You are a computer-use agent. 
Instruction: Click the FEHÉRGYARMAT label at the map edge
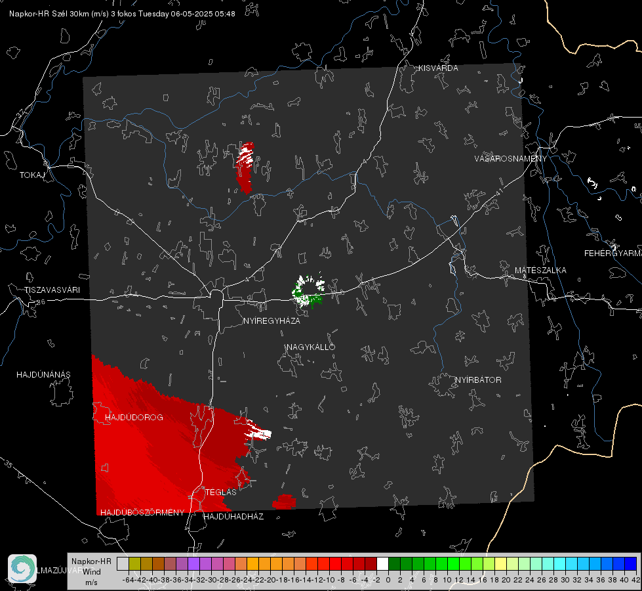pyautogui.click(x=612, y=253)
